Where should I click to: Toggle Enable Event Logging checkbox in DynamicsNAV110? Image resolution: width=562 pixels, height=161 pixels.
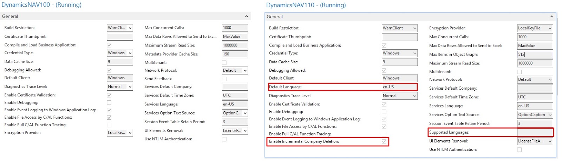tap(384, 119)
